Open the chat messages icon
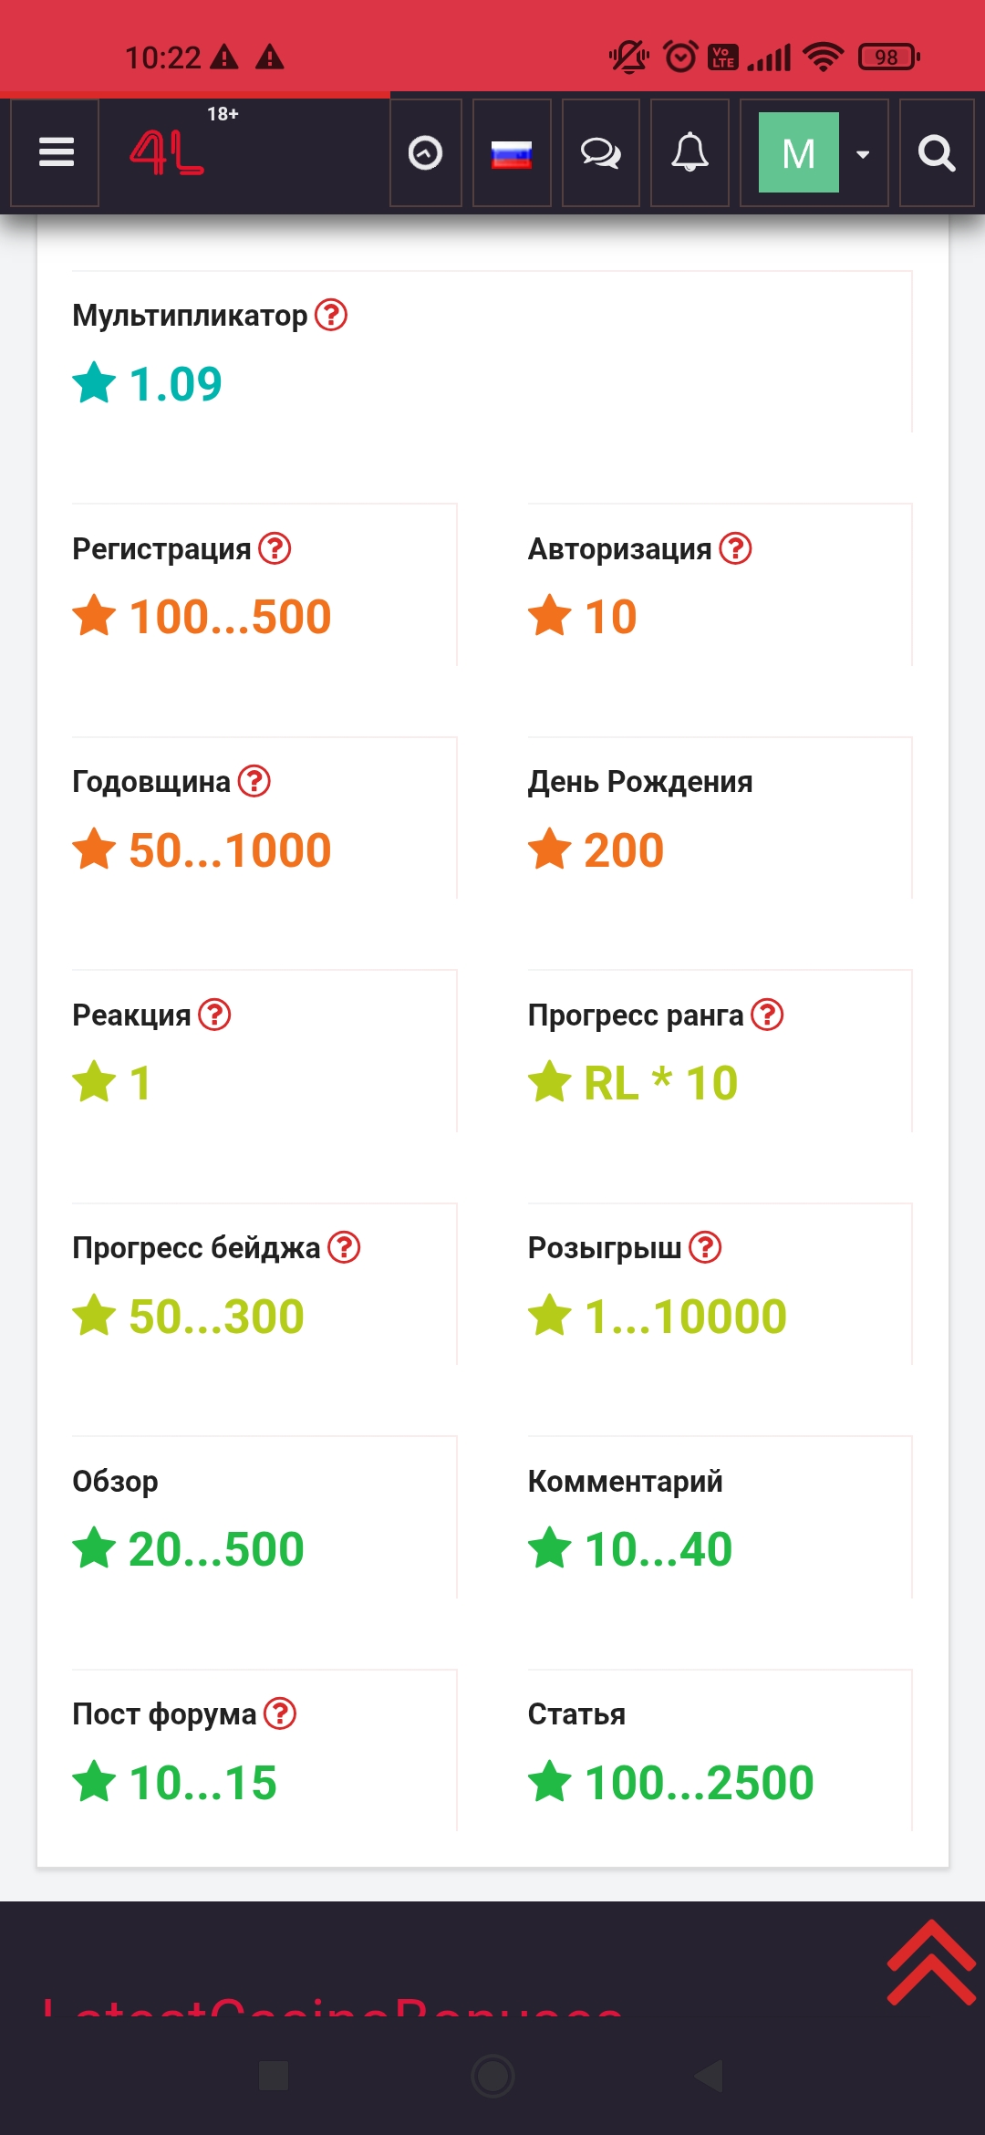 coord(600,153)
